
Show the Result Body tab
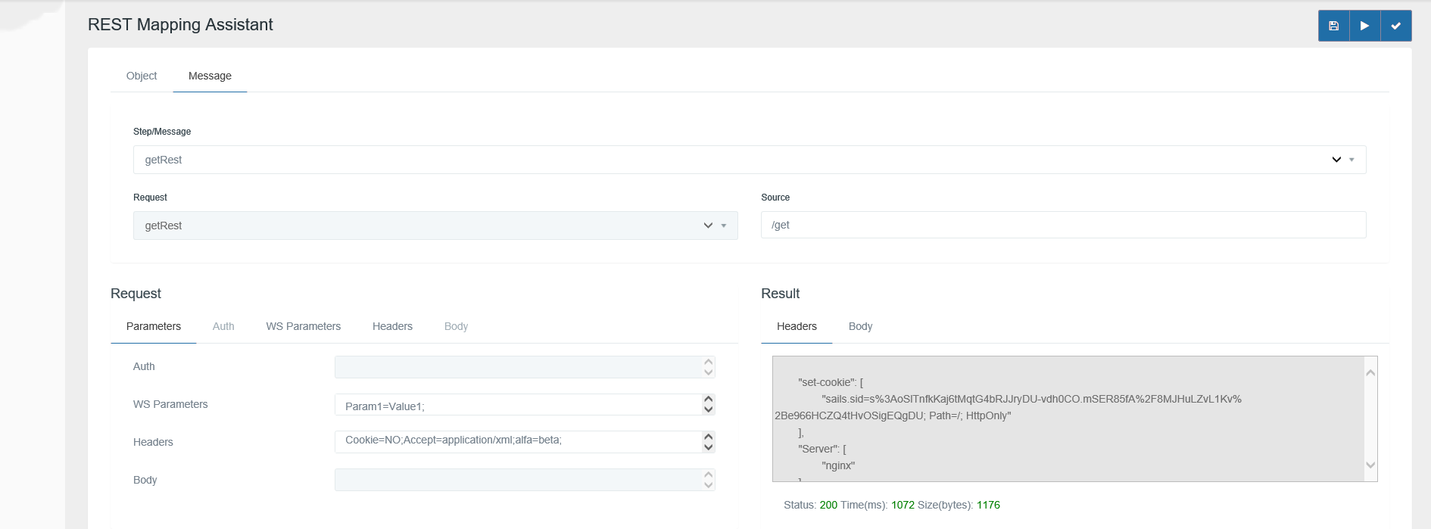[x=860, y=326]
